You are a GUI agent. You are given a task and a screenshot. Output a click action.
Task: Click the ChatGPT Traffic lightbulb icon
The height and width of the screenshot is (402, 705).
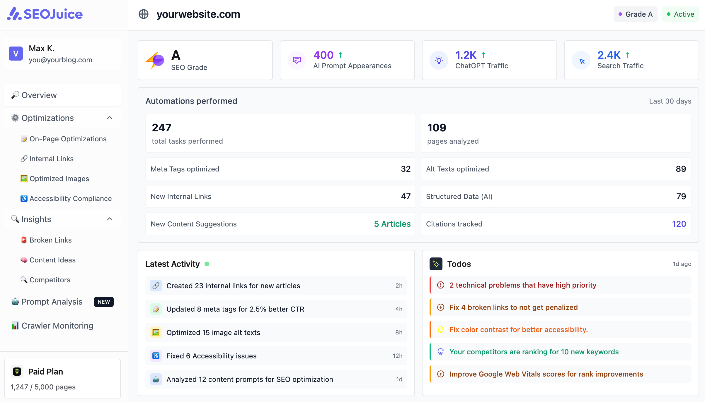click(x=439, y=60)
